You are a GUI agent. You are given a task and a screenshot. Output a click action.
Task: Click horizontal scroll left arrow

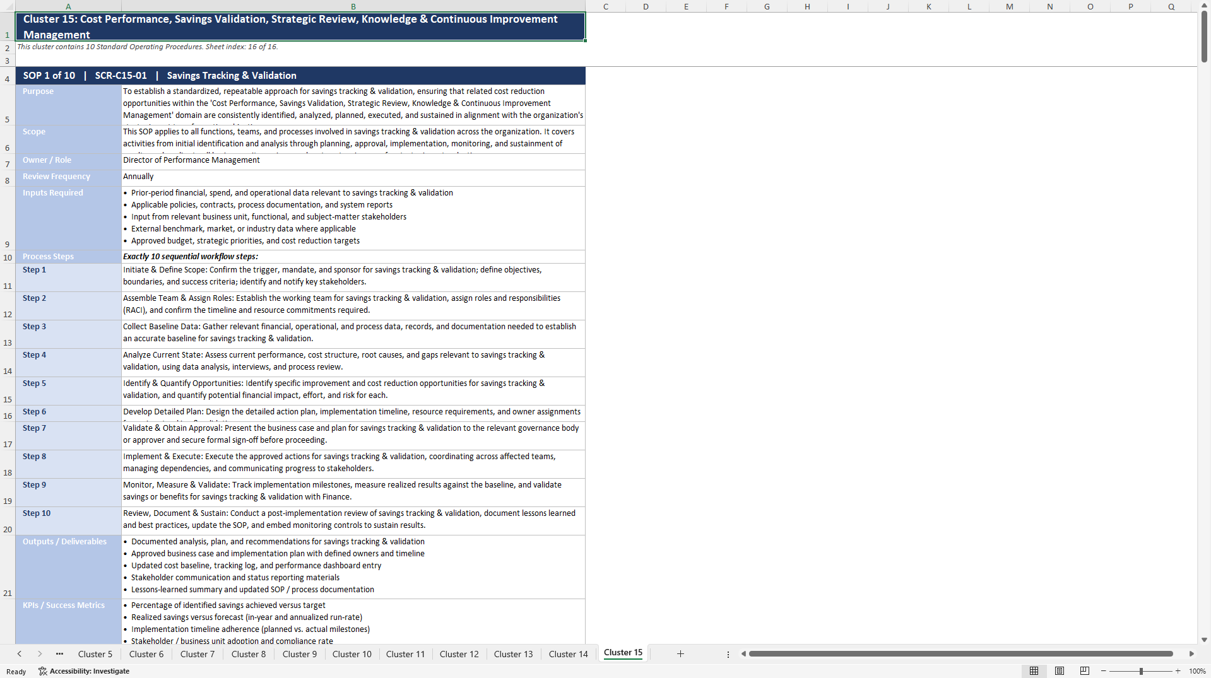click(743, 654)
